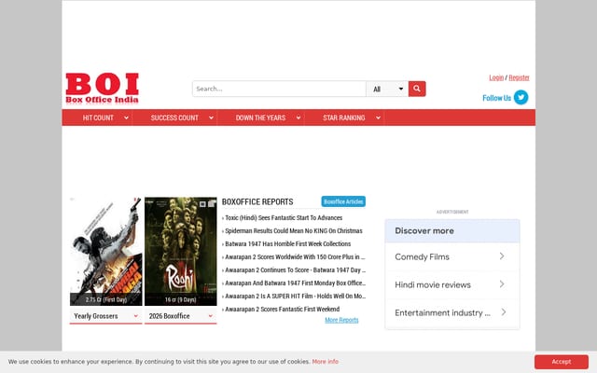The height and width of the screenshot is (373, 597).
Task: Open Batwara 1947 Has Horrible First Week report
Action: (288, 243)
